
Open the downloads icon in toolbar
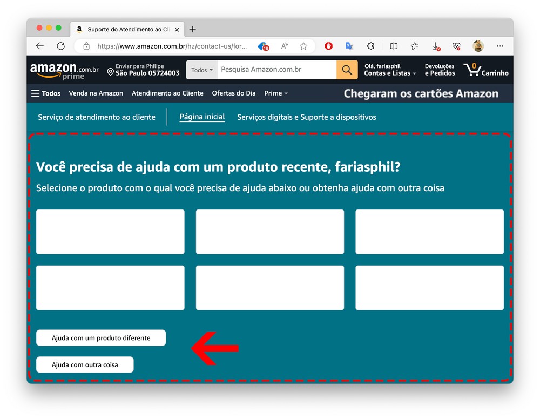click(x=436, y=46)
